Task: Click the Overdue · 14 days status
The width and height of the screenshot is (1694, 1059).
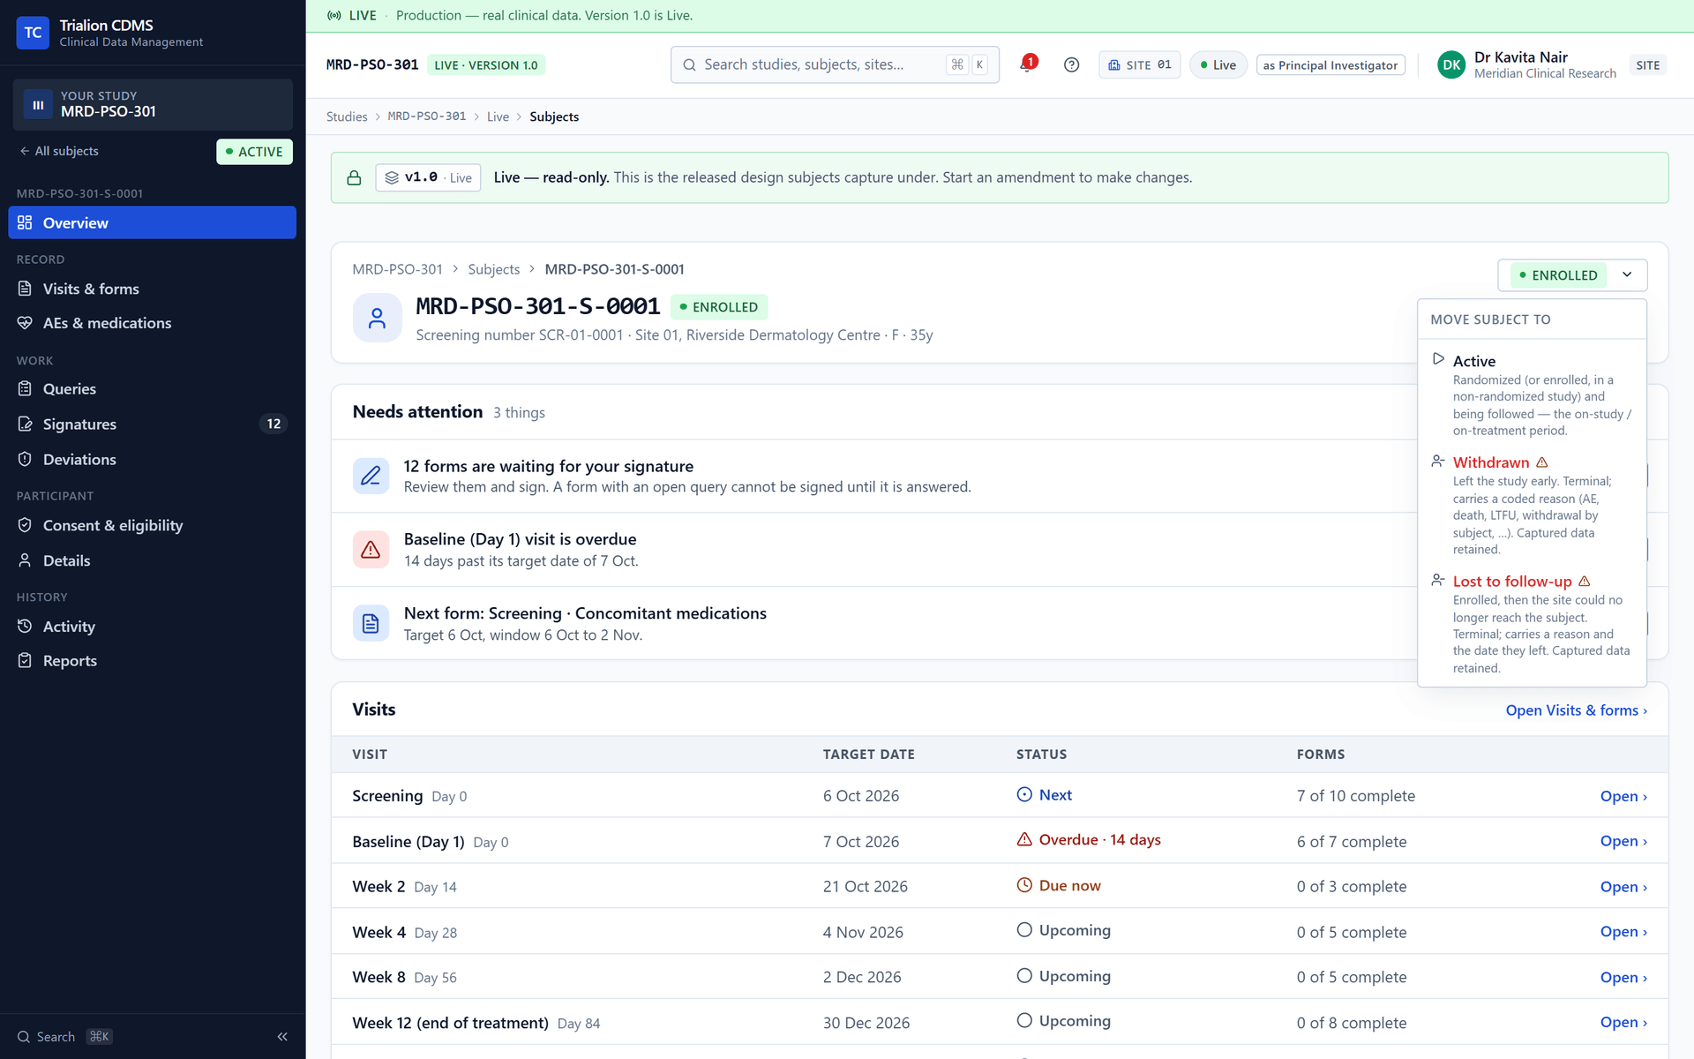Action: coord(1089,840)
